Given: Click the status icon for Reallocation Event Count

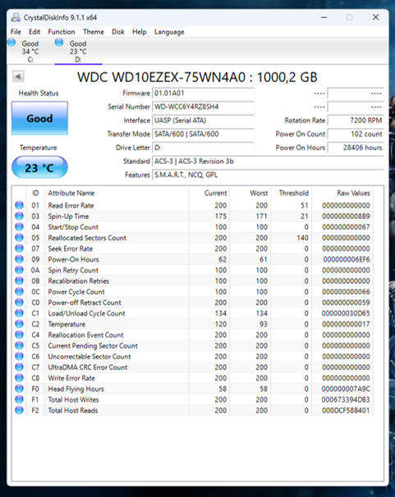Looking at the screenshot, I should (19, 335).
